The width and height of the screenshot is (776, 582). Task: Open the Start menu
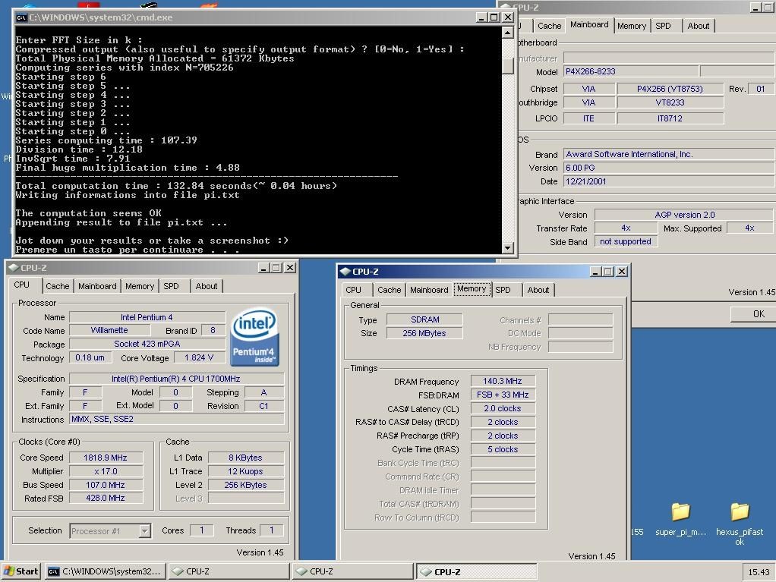coord(21,571)
